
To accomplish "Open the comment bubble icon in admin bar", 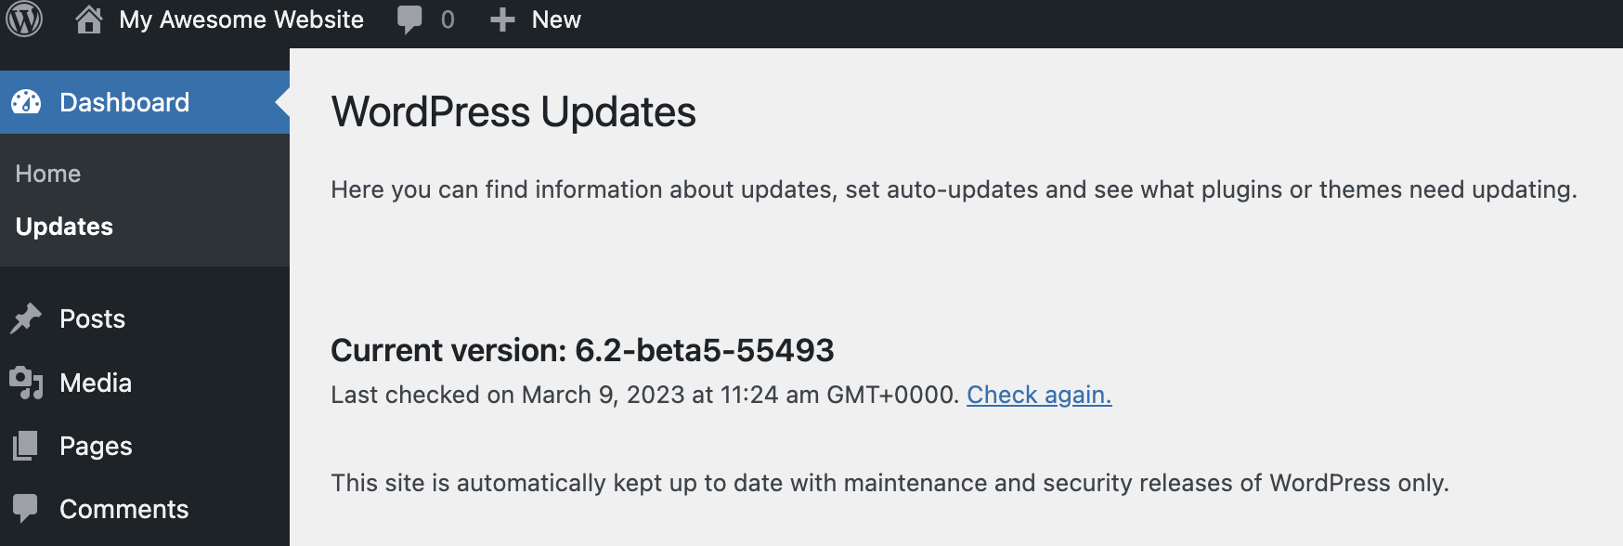I will [x=409, y=19].
